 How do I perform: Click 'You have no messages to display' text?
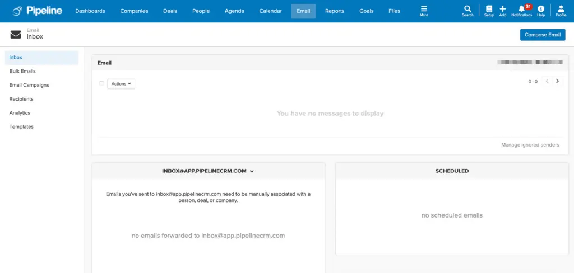330,114
